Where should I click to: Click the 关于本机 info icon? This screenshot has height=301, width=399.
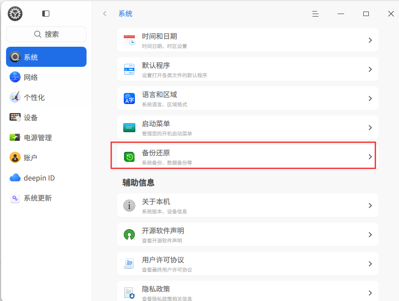point(129,206)
